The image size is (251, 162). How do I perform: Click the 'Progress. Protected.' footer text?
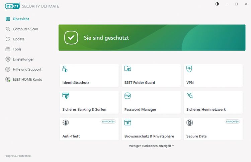click(18, 156)
